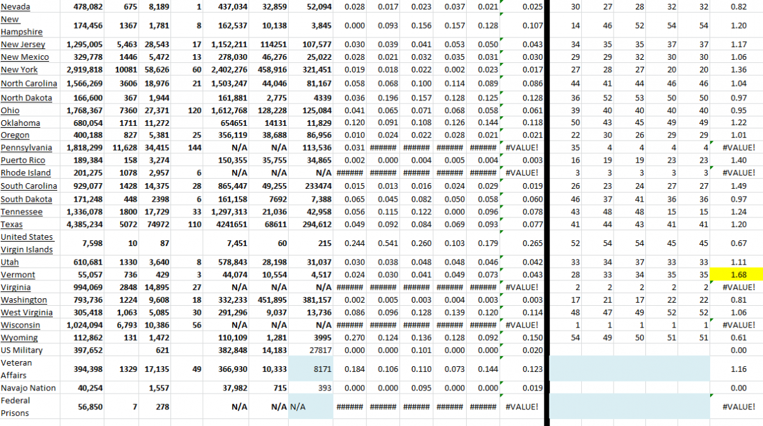763x426 pixels.
Task: Open the Texas state label
Action: [11, 224]
